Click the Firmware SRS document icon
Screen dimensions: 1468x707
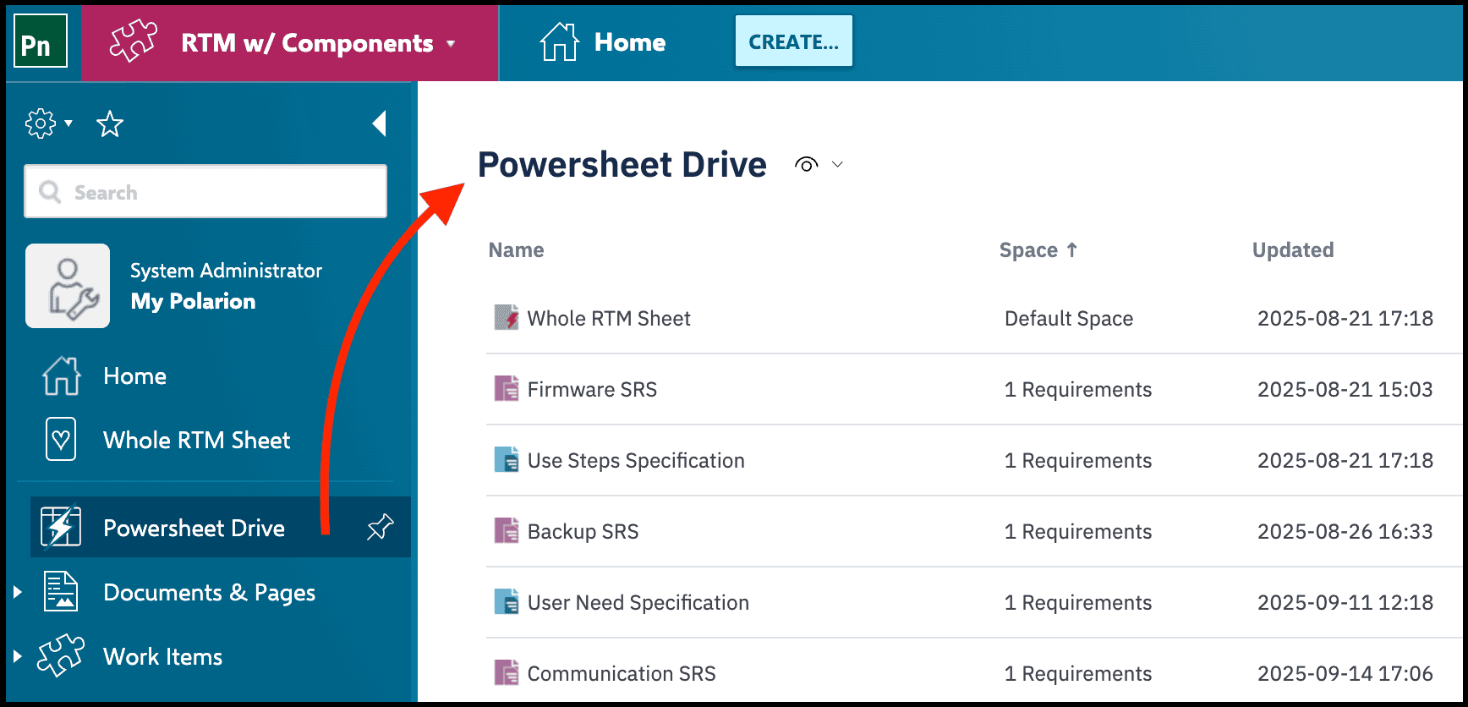tap(507, 388)
